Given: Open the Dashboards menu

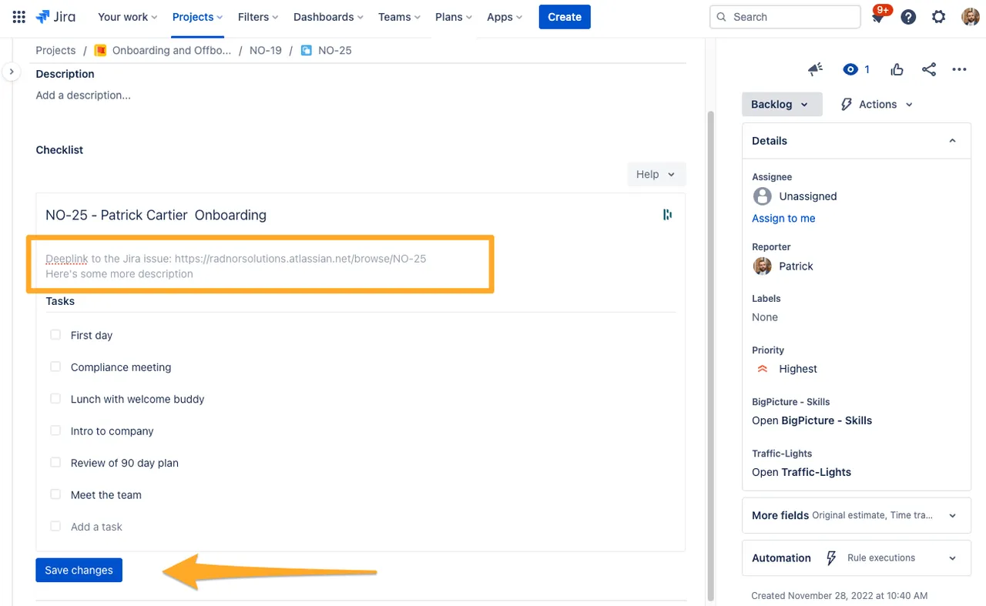Looking at the screenshot, I should click(x=328, y=17).
